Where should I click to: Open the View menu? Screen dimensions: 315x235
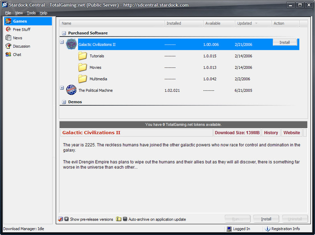coord(19,13)
